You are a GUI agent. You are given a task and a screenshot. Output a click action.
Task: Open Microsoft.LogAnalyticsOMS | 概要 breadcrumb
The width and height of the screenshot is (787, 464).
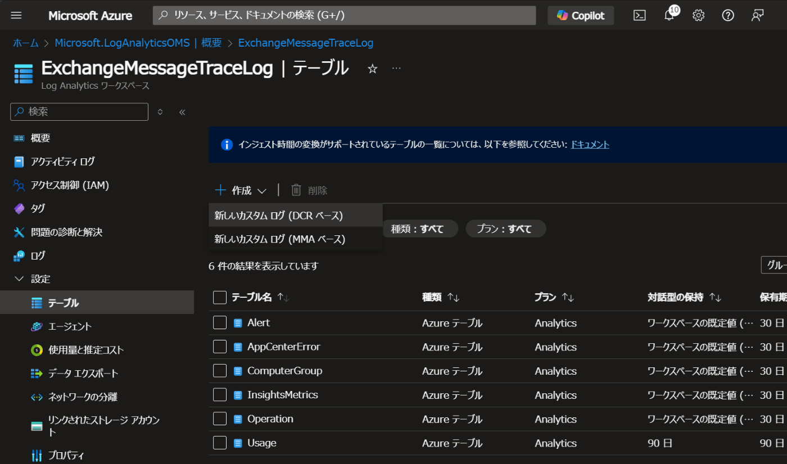(138, 43)
